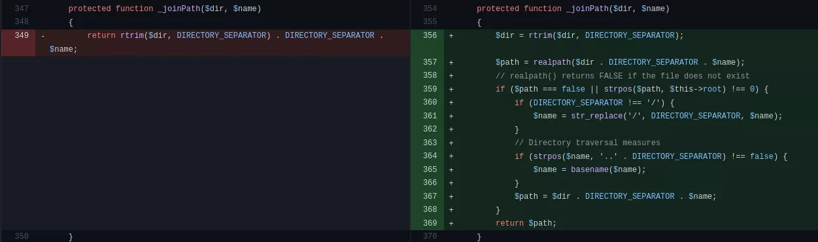This screenshot has width=818, height=242.
Task: Click minus marker on line 349
Action: pyautogui.click(x=43, y=35)
